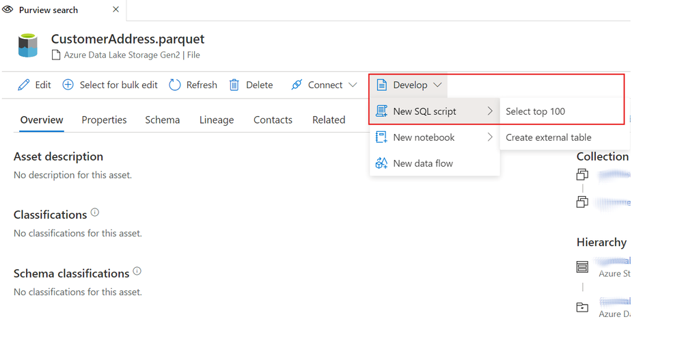Click the Schema classifications info icon
This screenshot has width=682, height=343.
[x=137, y=271]
